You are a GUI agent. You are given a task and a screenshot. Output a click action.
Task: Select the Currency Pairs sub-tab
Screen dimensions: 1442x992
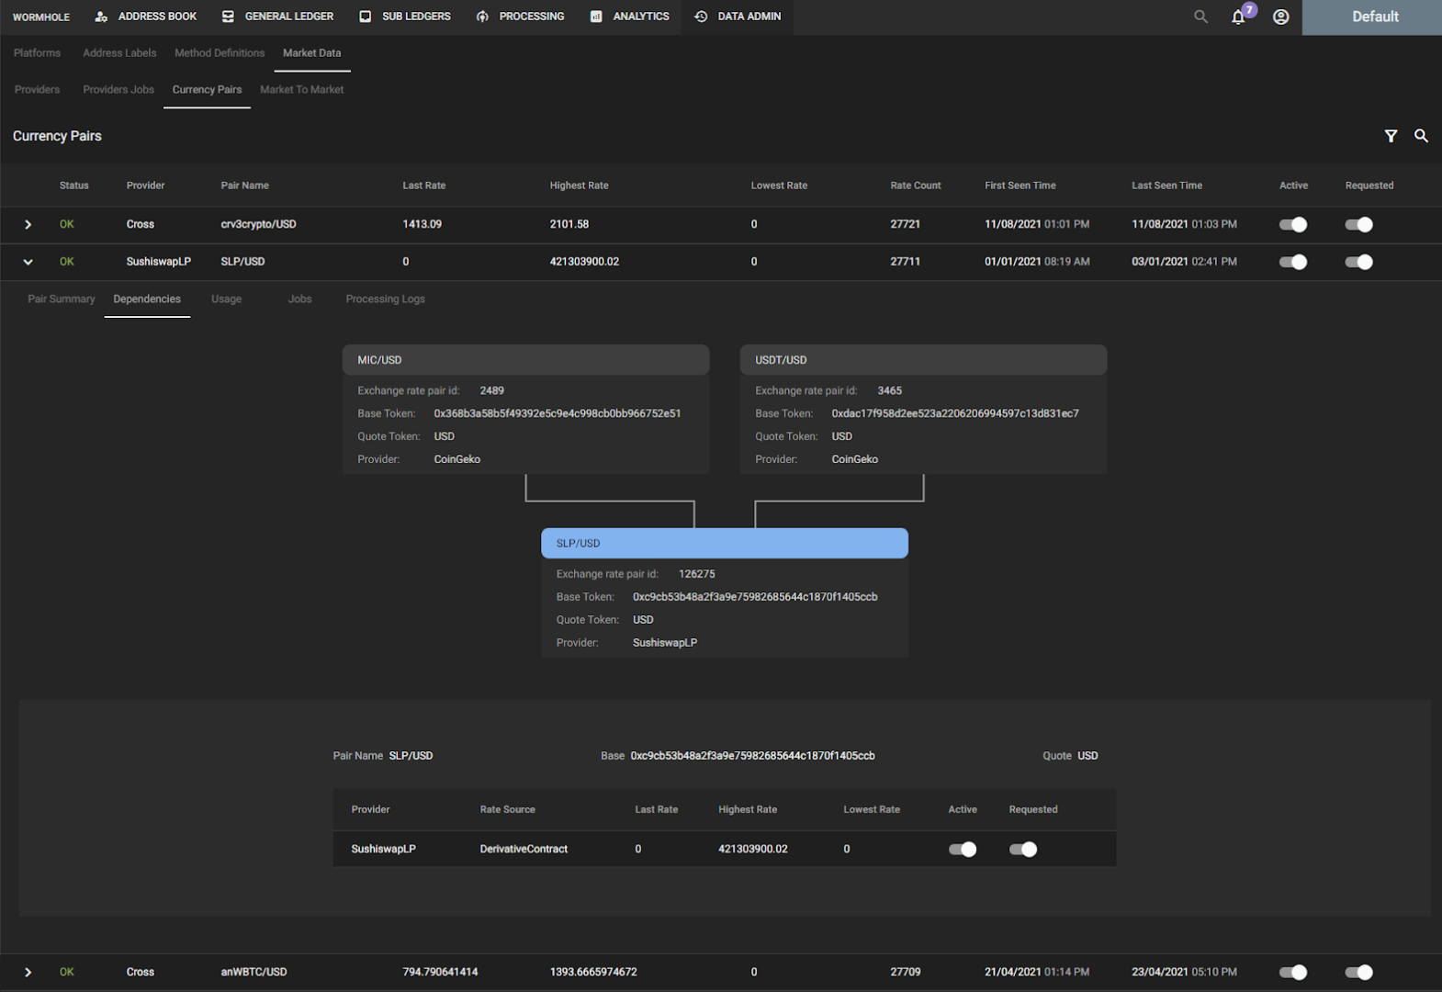(x=208, y=90)
